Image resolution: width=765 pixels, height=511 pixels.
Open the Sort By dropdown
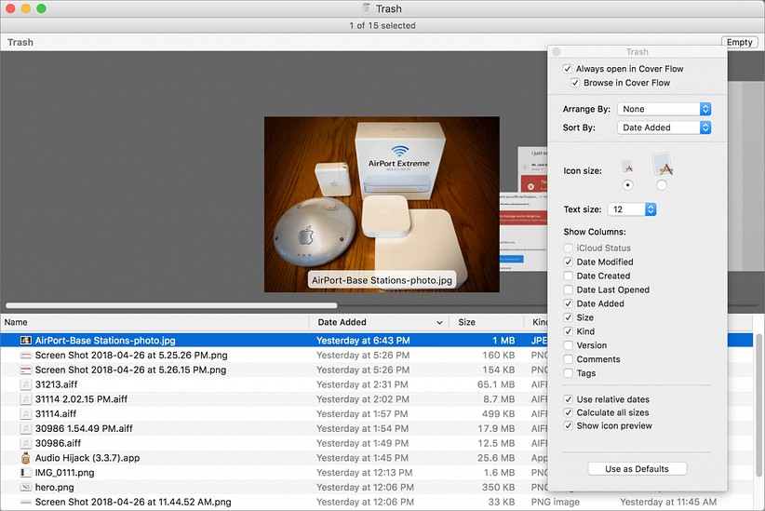[x=664, y=128]
